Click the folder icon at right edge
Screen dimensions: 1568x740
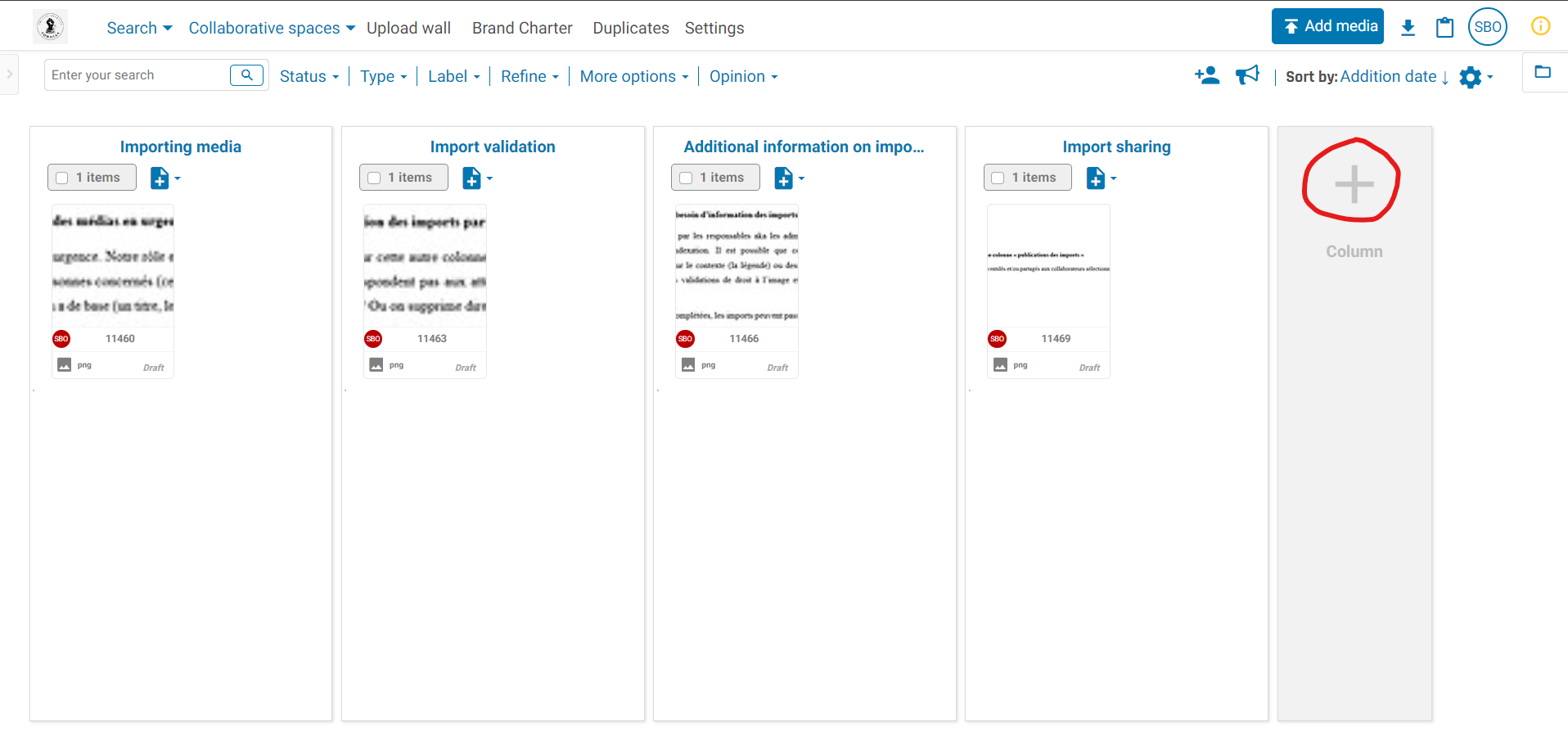coord(1543,72)
